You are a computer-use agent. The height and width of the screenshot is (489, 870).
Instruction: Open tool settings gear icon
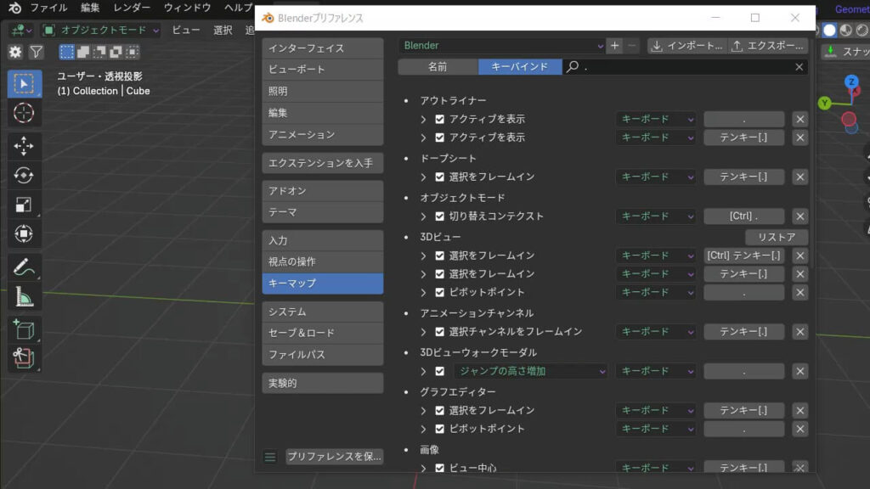15,52
